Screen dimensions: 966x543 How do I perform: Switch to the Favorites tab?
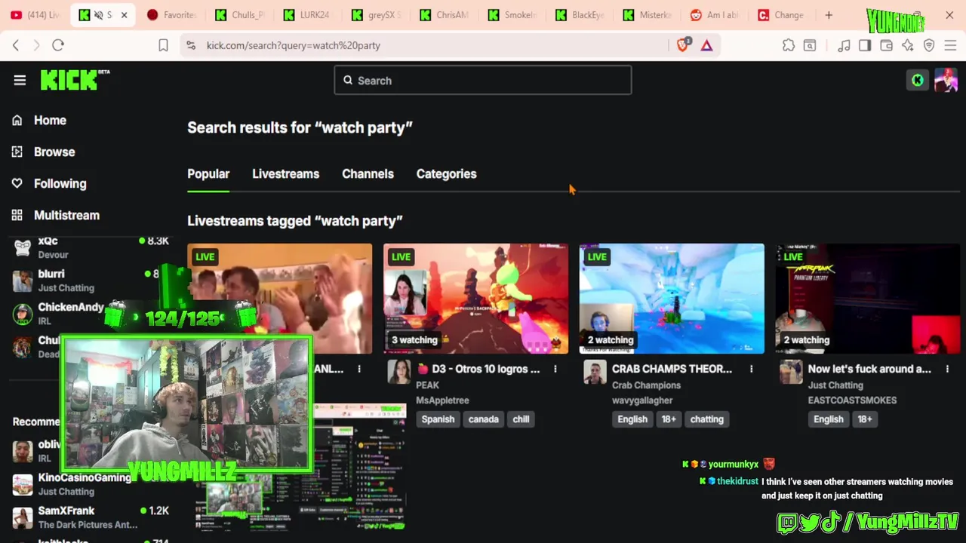coord(173,15)
